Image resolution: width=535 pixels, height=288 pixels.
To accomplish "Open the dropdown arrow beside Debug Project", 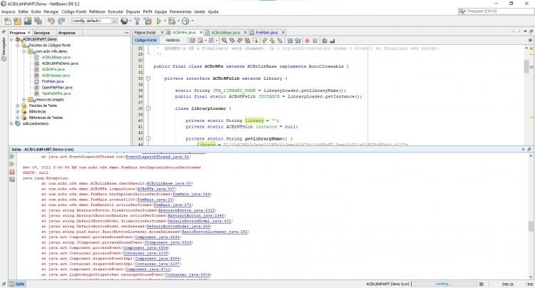I will tap(178, 21).
